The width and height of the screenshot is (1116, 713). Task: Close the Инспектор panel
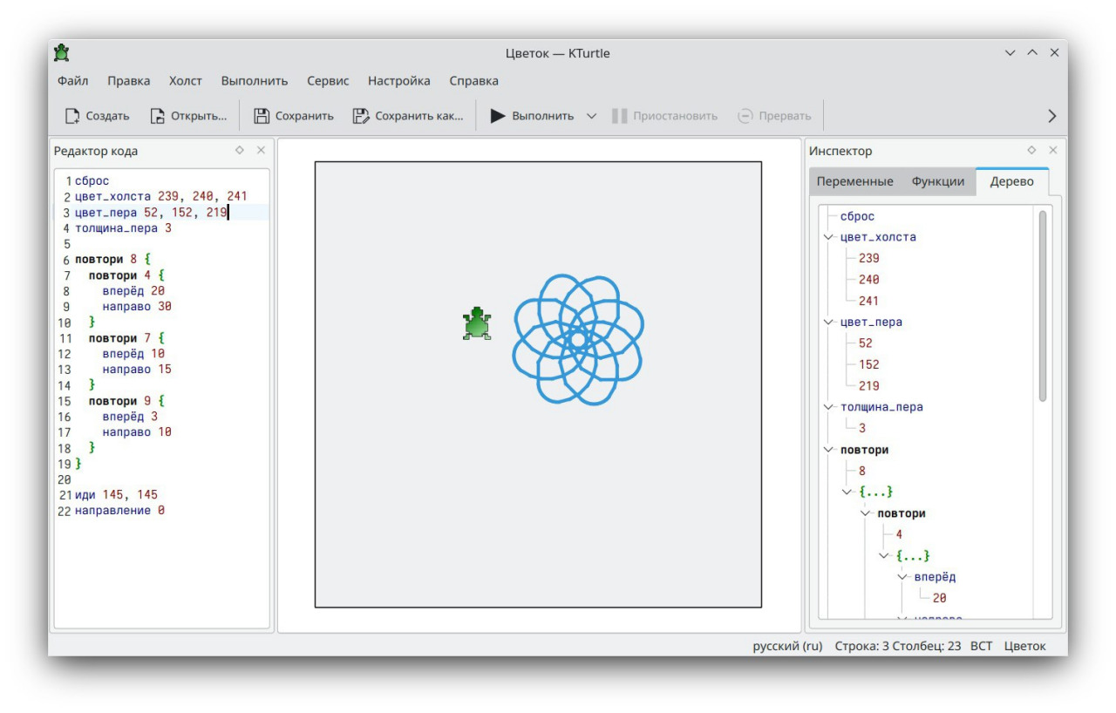[1052, 151]
